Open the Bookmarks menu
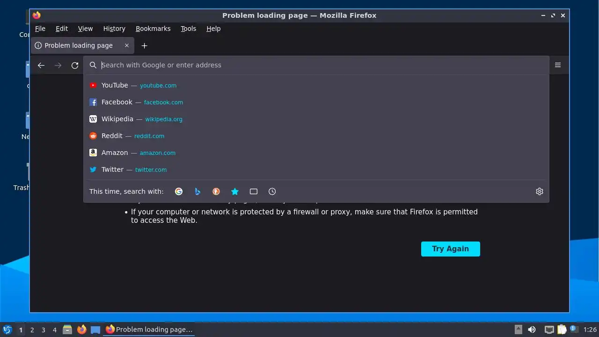Viewport: 599px width, 337px height. coord(153,29)
